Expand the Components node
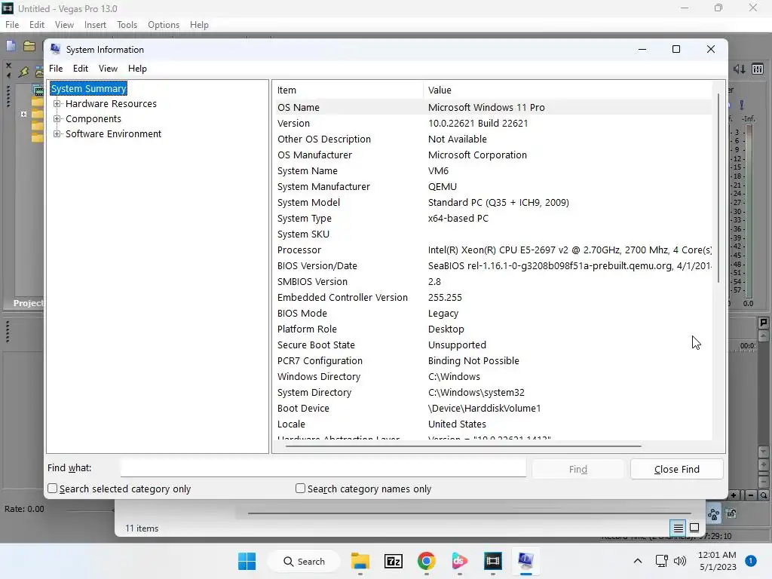The image size is (772, 579). click(57, 119)
